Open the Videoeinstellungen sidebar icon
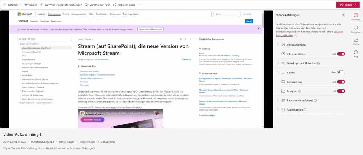 click(x=356, y=17)
